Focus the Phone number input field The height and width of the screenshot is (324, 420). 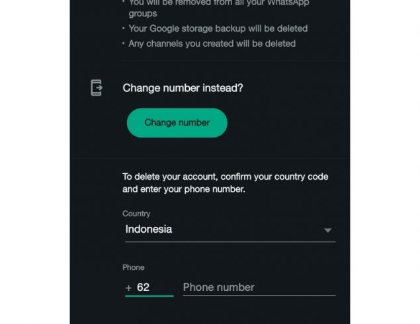click(259, 288)
